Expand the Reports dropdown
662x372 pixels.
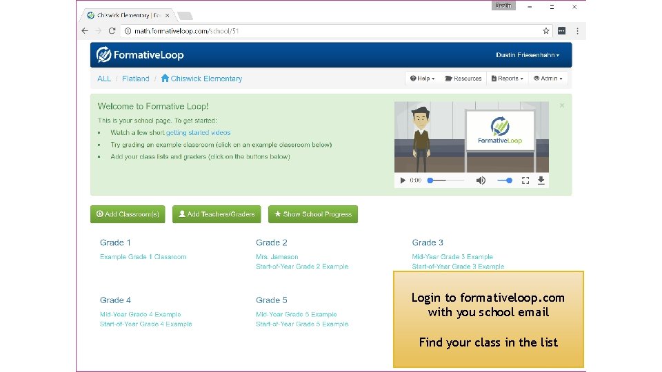(507, 79)
